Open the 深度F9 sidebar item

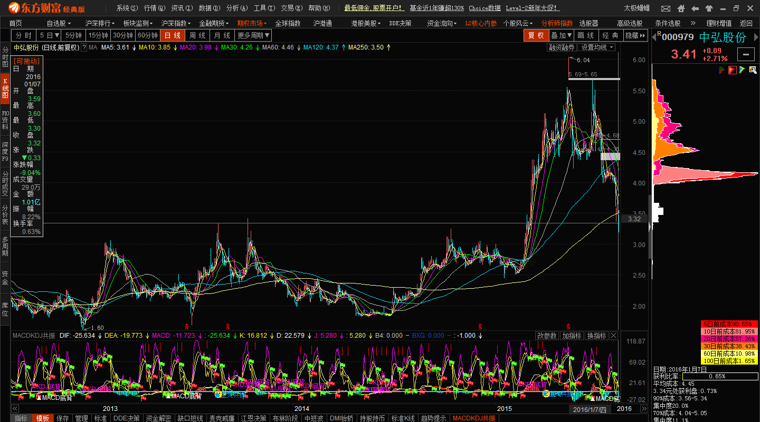(x=5, y=151)
